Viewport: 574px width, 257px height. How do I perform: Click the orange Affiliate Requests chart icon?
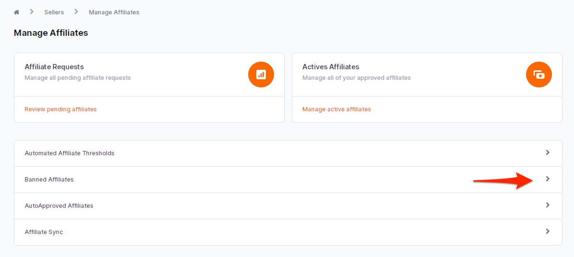261,75
